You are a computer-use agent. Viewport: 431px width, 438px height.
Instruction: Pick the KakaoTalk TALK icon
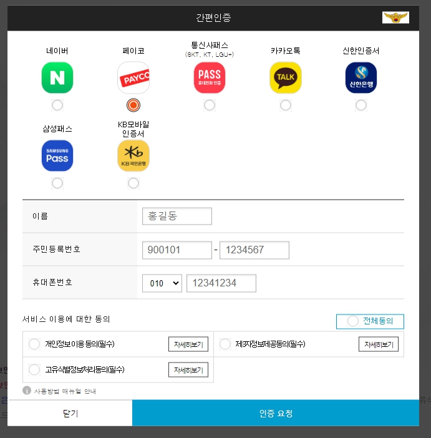[286, 77]
